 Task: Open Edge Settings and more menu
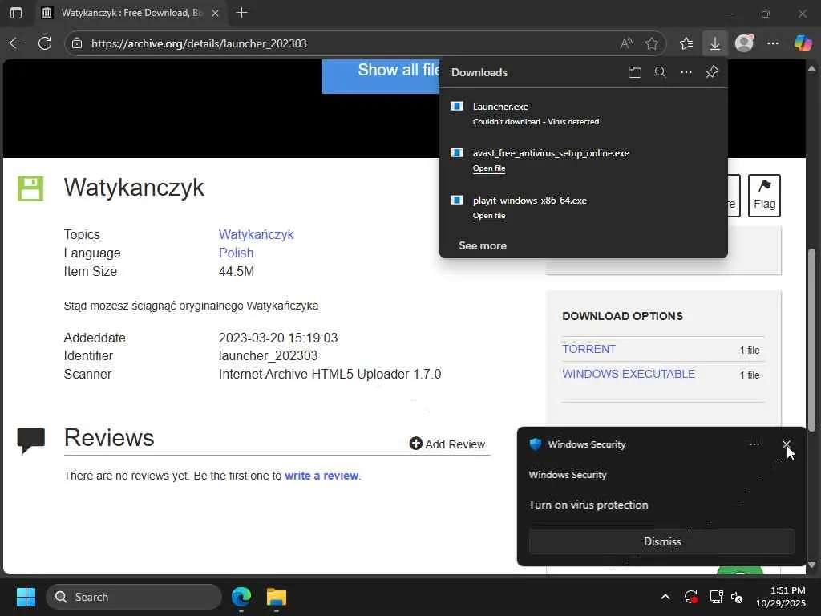(773, 43)
